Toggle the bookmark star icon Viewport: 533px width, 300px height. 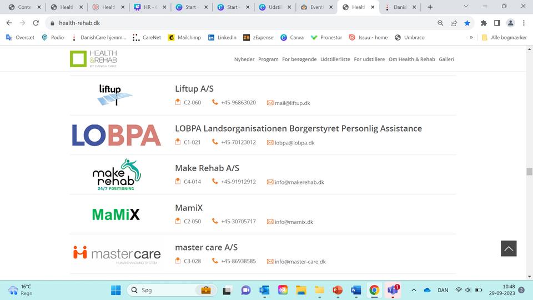pyautogui.click(x=467, y=23)
